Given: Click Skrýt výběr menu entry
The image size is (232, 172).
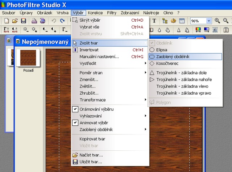Looking at the screenshot, I should tap(110, 20).
